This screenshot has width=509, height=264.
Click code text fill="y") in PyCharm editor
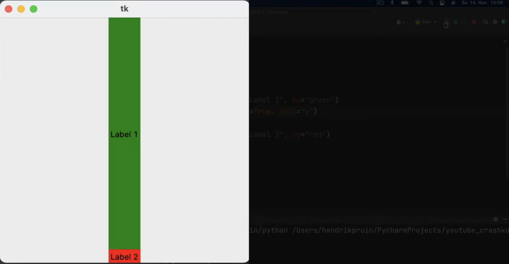coord(298,111)
